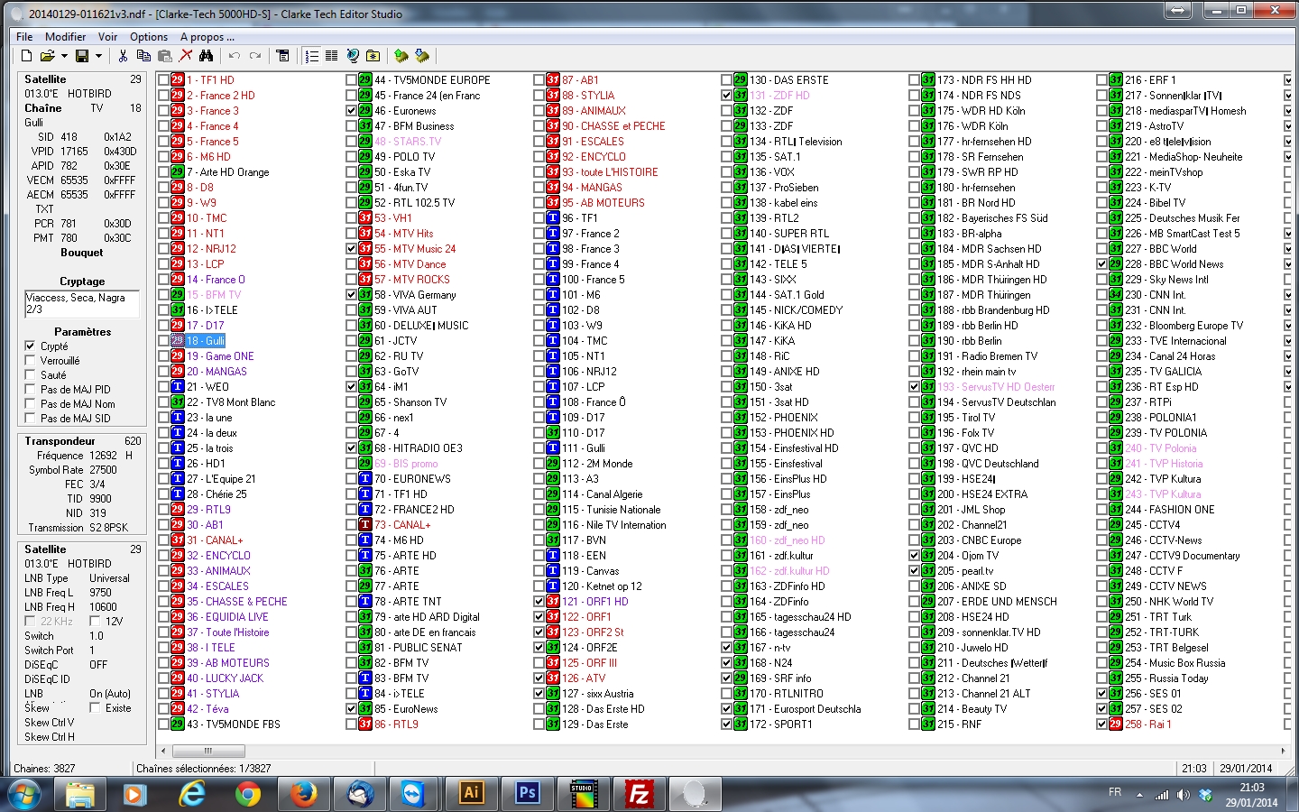
Task: Click the horizontal scrollbar thumb under channel list
Action: point(208,751)
